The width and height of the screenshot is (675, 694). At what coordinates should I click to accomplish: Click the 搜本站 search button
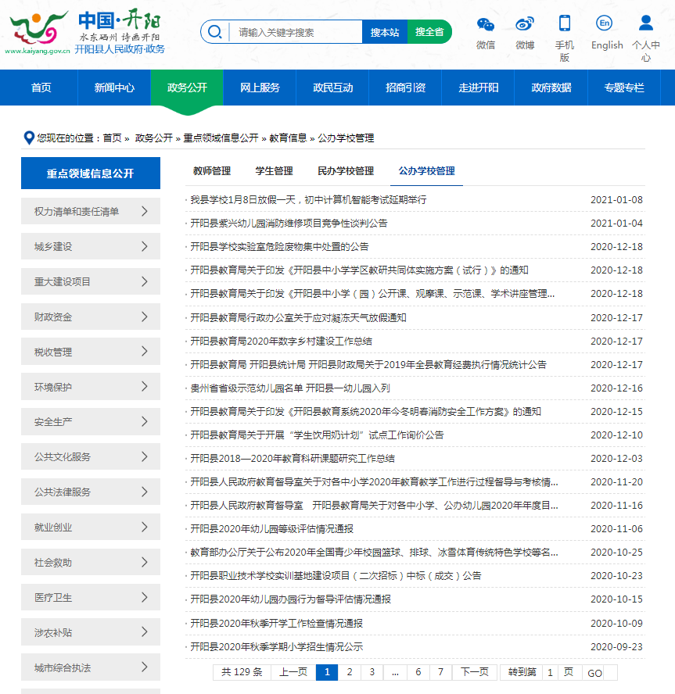point(384,32)
